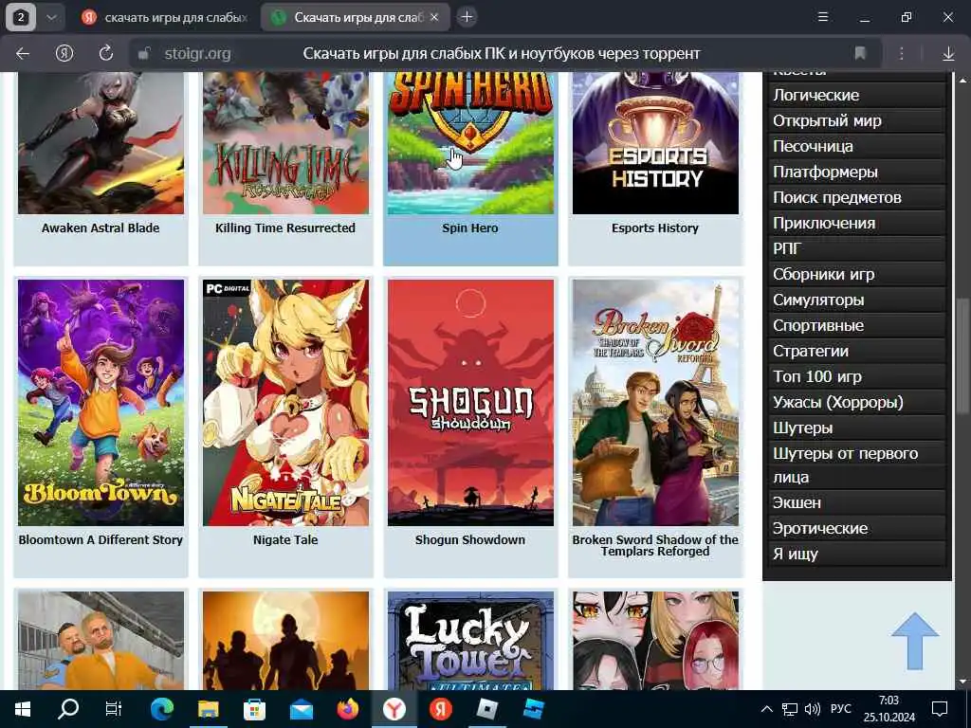Select the РПГ category link
This screenshot has width=971, height=728.
[857, 248]
